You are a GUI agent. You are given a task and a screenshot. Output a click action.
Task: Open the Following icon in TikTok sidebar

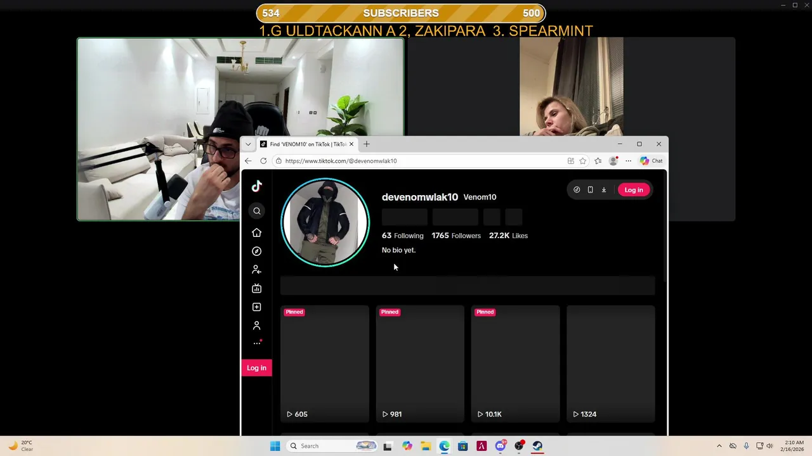click(x=256, y=270)
